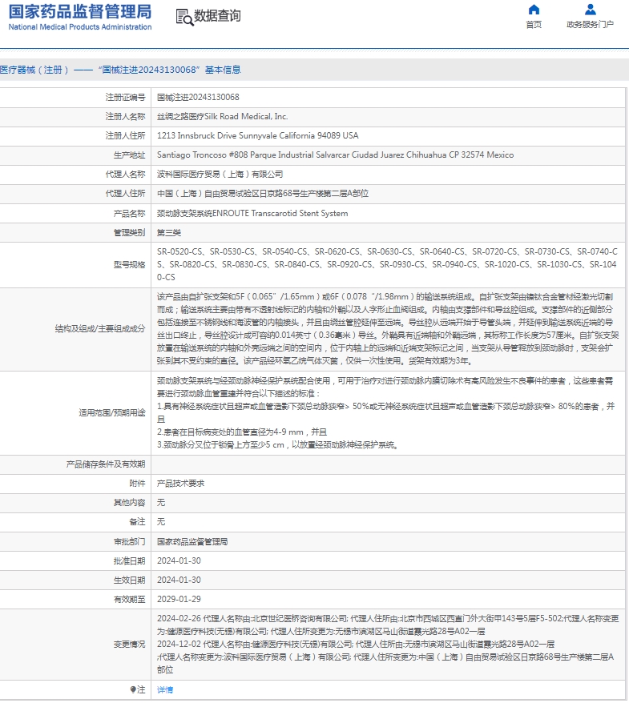Viewport: 629px width, 703px height.
Task: Click change entry dated 2024-12-02
Action: tap(385, 657)
